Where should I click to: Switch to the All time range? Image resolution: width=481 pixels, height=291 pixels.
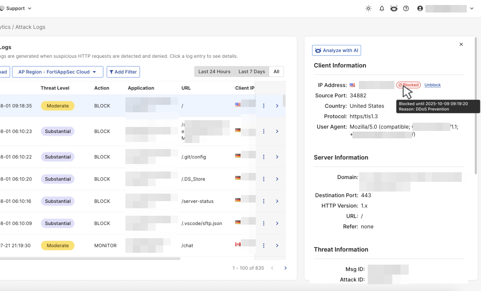276,72
